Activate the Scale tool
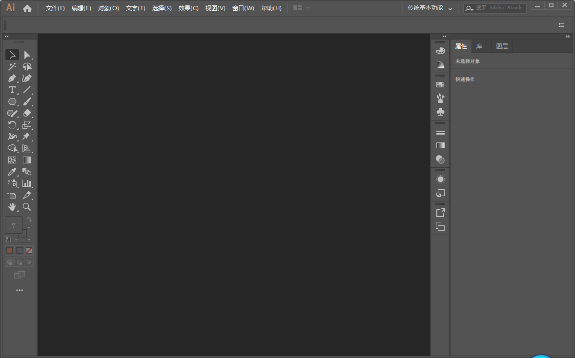 (27, 125)
